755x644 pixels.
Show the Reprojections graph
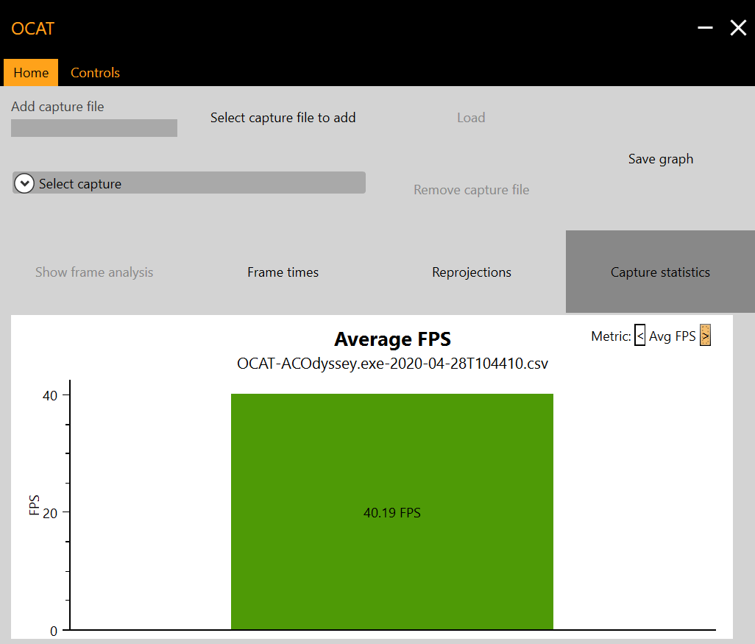[472, 272]
